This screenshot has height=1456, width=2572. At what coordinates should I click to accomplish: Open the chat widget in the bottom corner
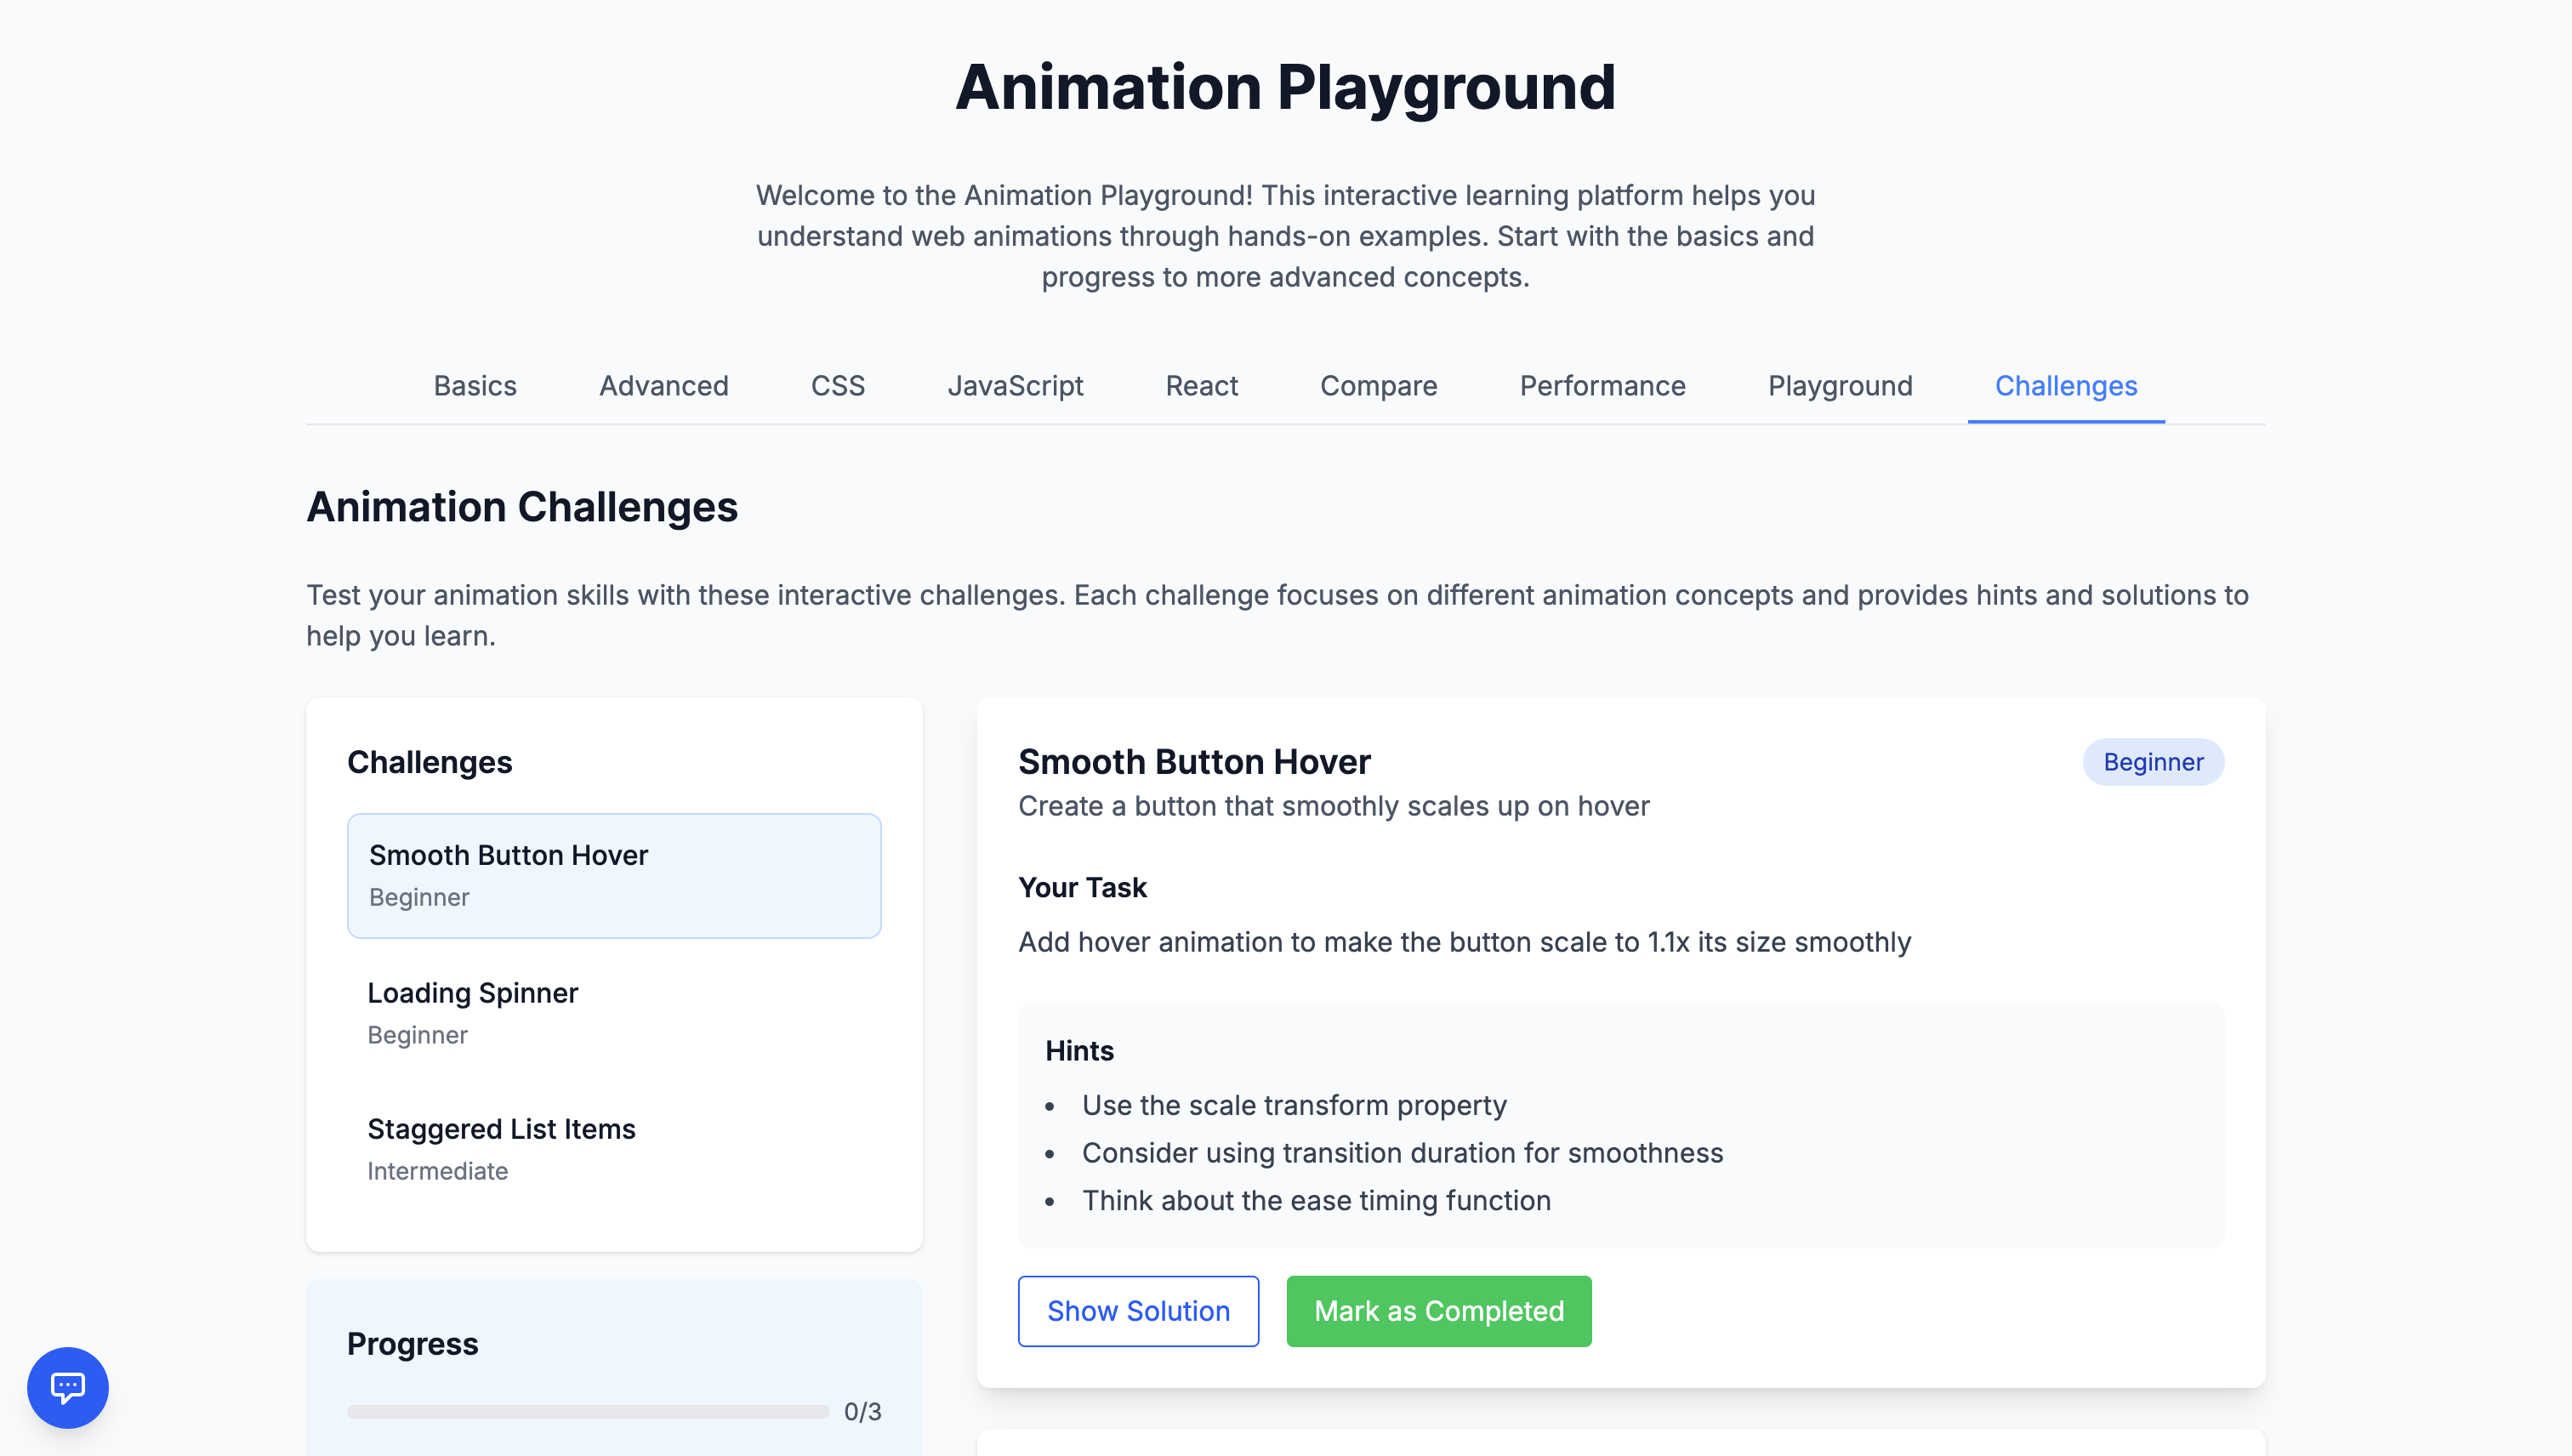68,1387
